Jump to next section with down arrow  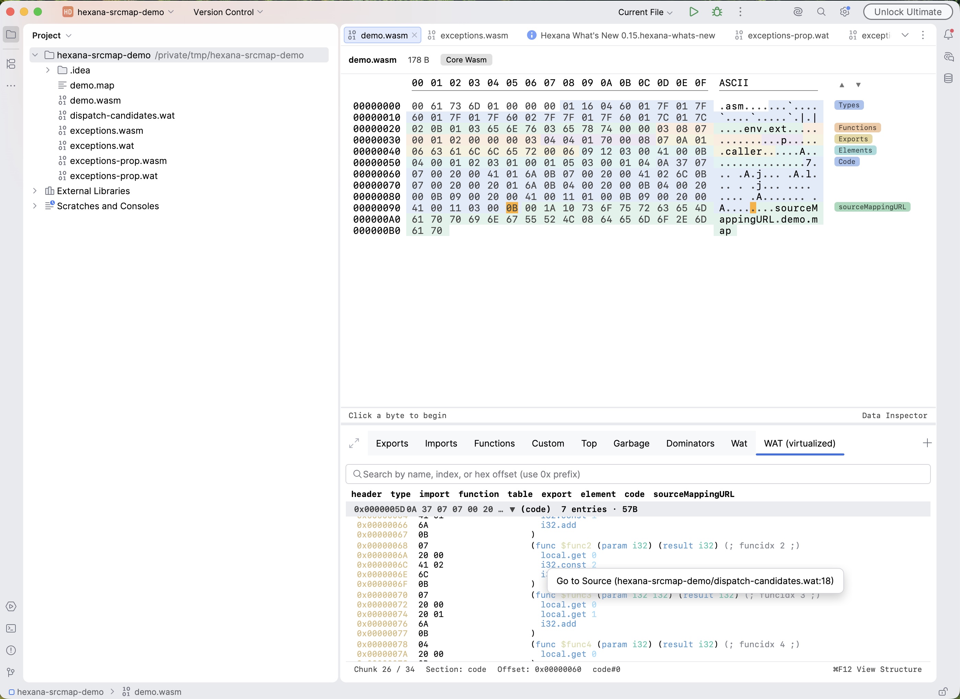tap(858, 85)
